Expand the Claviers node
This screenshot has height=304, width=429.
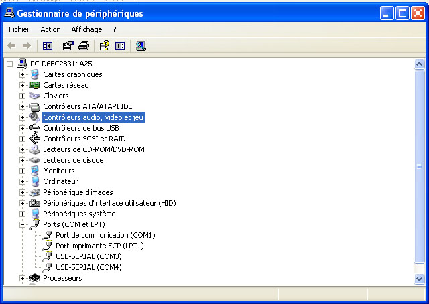click(x=22, y=96)
